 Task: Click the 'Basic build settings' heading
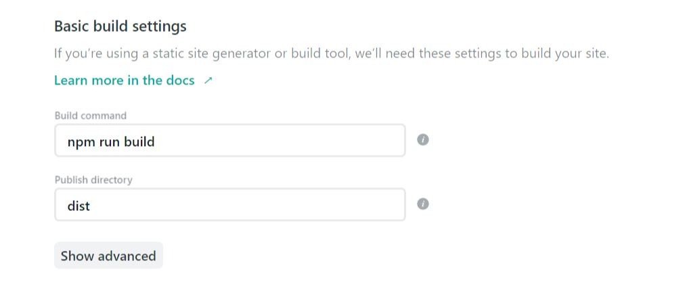pyautogui.click(x=120, y=27)
